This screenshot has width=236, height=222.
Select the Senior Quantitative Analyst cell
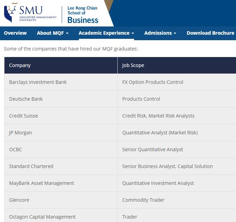tap(153, 149)
